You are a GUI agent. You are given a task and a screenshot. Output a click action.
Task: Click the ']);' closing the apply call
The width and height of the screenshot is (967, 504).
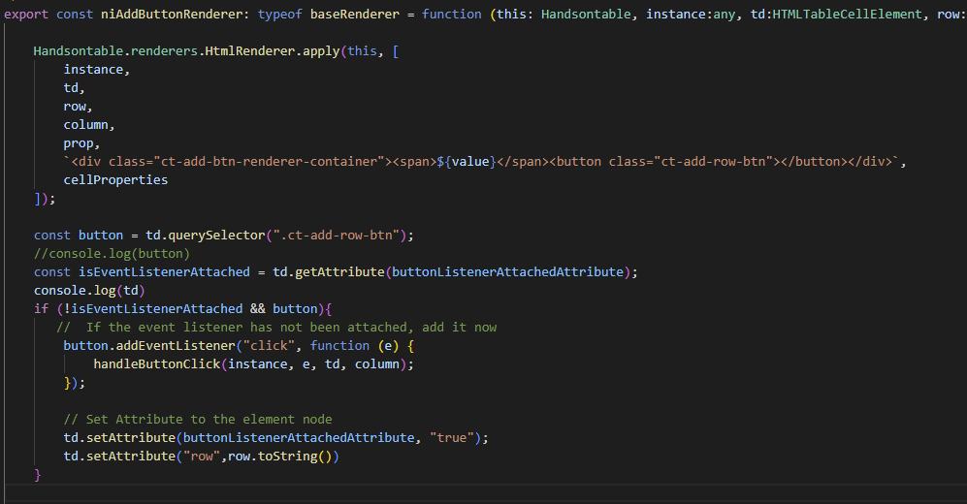tap(45, 199)
